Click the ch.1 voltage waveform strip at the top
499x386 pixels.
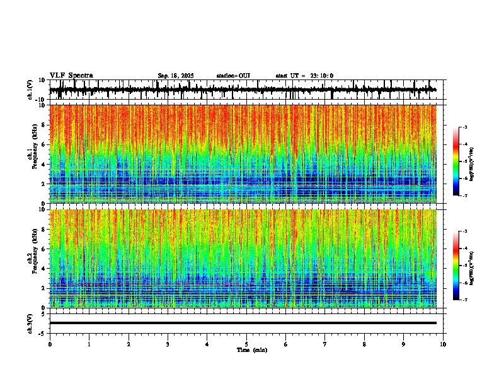pyautogui.click(x=248, y=90)
